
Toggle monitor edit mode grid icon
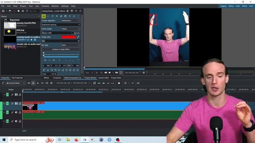(121, 73)
